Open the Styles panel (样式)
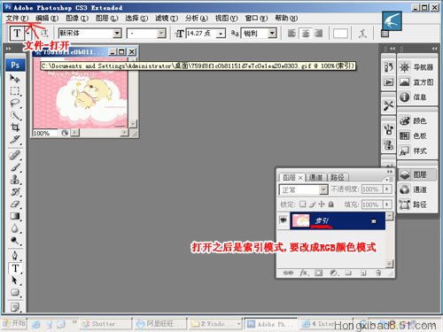 pyautogui.click(x=416, y=151)
